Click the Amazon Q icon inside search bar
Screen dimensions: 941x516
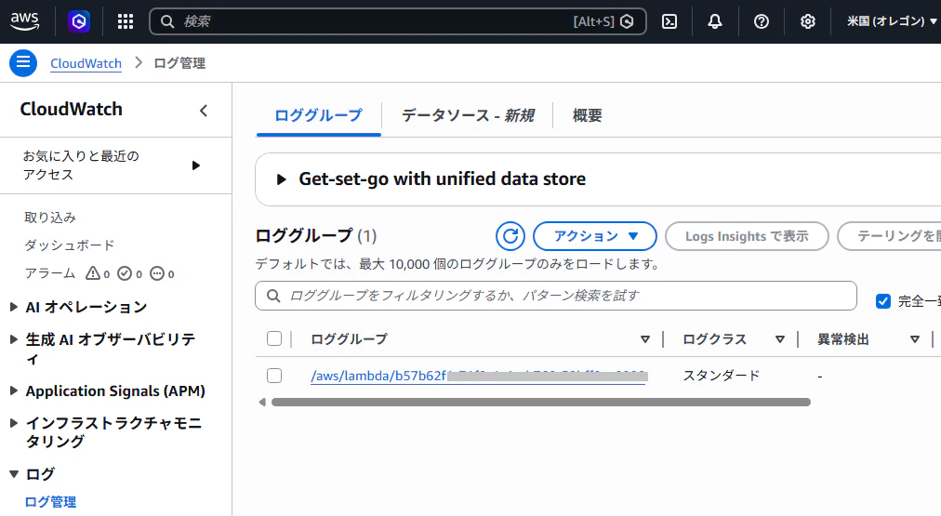(x=627, y=21)
